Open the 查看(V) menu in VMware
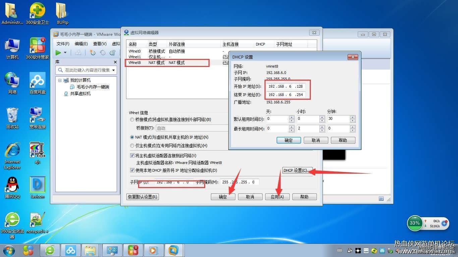 [x=100, y=44]
